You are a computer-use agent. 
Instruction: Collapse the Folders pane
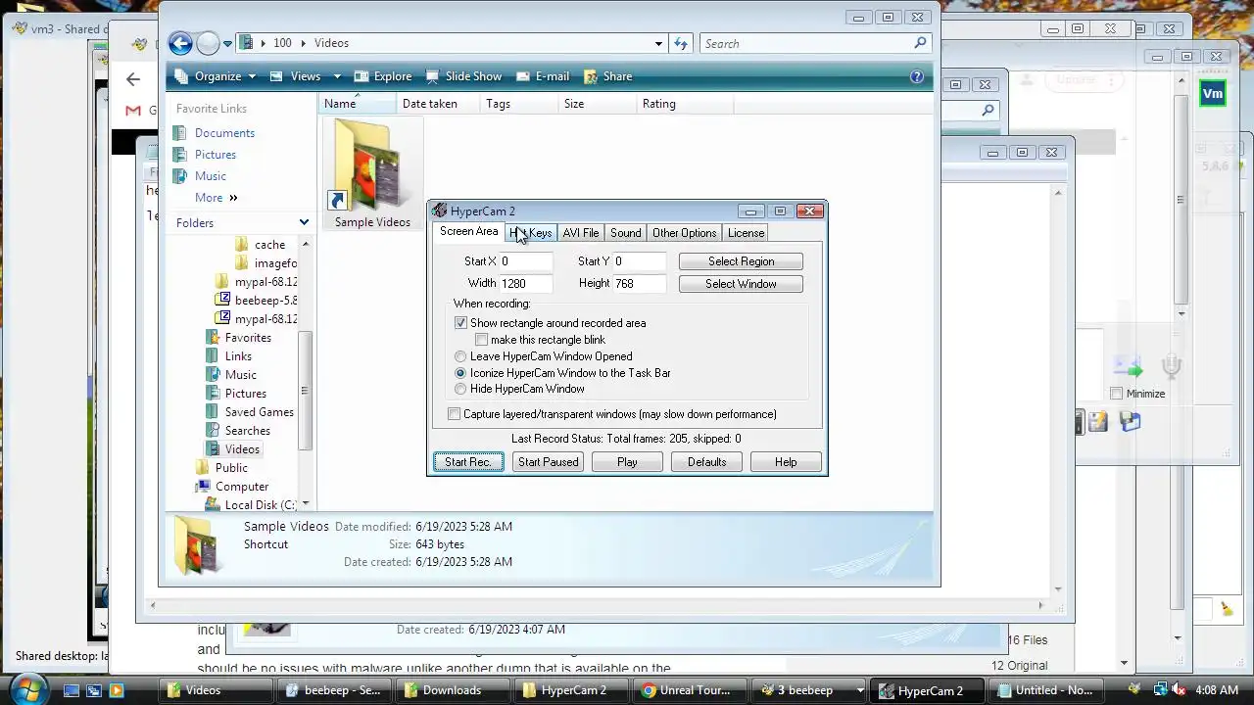(304, 223)
